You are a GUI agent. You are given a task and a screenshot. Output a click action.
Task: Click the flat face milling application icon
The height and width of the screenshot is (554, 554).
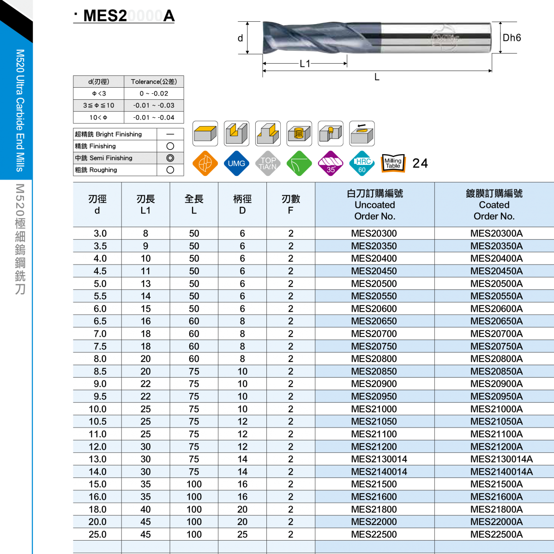pos(205,134)
